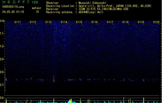
Task: Click the 'meteor' label
Action: click(37, 8)
